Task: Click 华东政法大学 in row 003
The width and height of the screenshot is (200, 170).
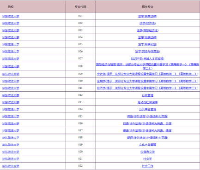Action: point(11,30)
